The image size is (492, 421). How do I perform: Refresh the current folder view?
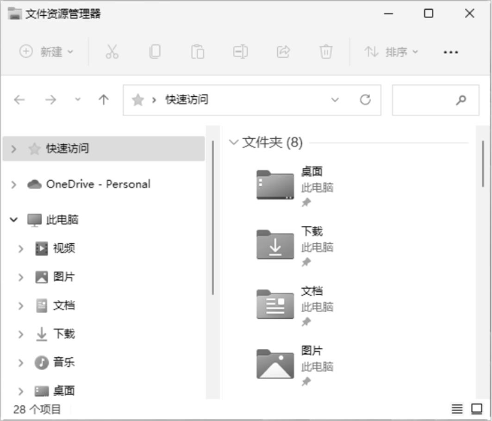tap(365, 99)
